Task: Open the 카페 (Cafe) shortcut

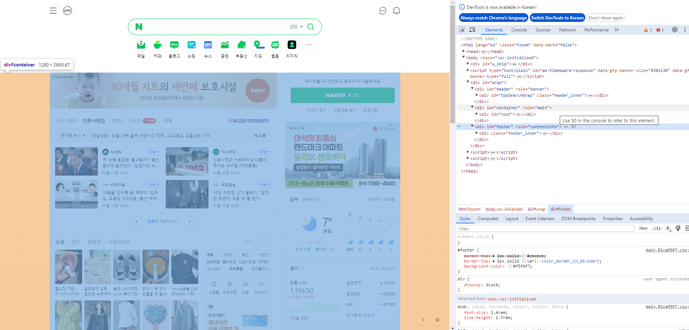Action: click(158, 49)
